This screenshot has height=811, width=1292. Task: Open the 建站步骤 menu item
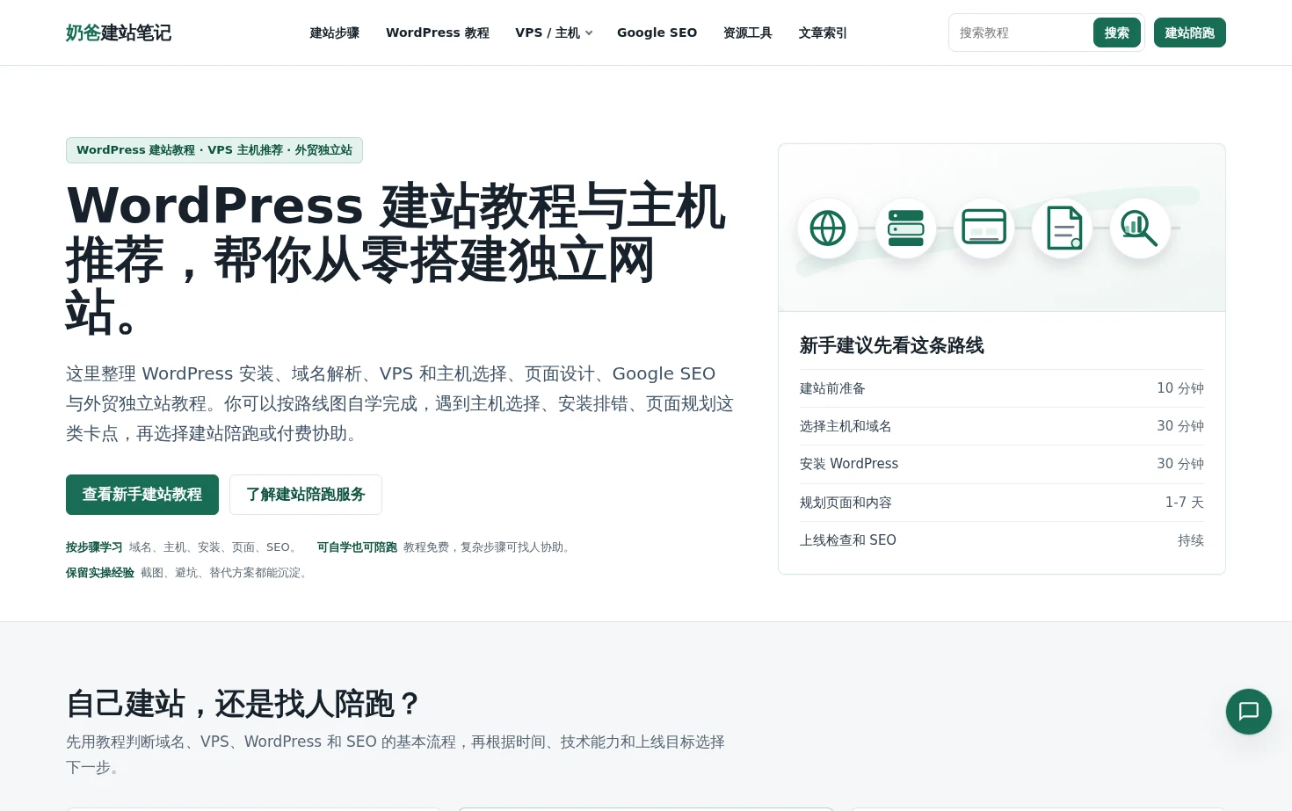[x=335, y=33]
